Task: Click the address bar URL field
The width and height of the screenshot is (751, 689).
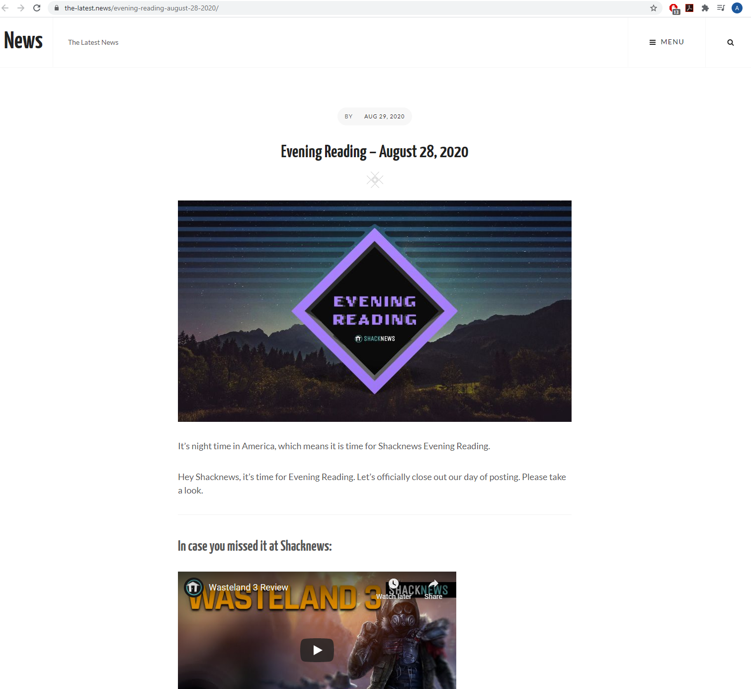Action: pos(348,8)
